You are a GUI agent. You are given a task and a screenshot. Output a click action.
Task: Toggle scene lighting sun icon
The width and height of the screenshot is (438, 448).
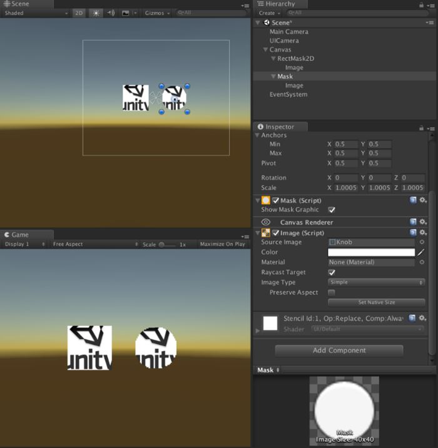[x=96, y=13]
